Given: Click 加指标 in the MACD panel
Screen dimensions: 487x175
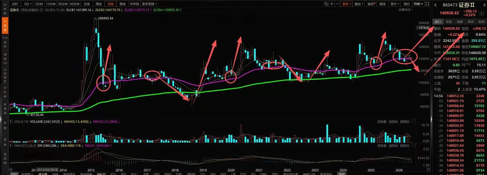Looking at the screenshot, I should click(x=393, y=145).
